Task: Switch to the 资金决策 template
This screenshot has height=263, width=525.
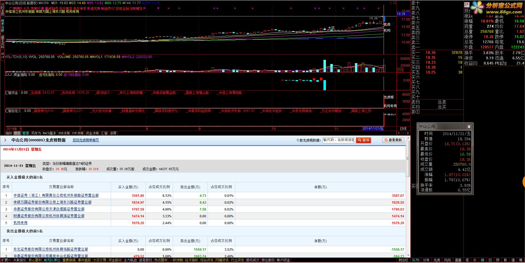Action: pyautogui.click(x=92, y=133)
